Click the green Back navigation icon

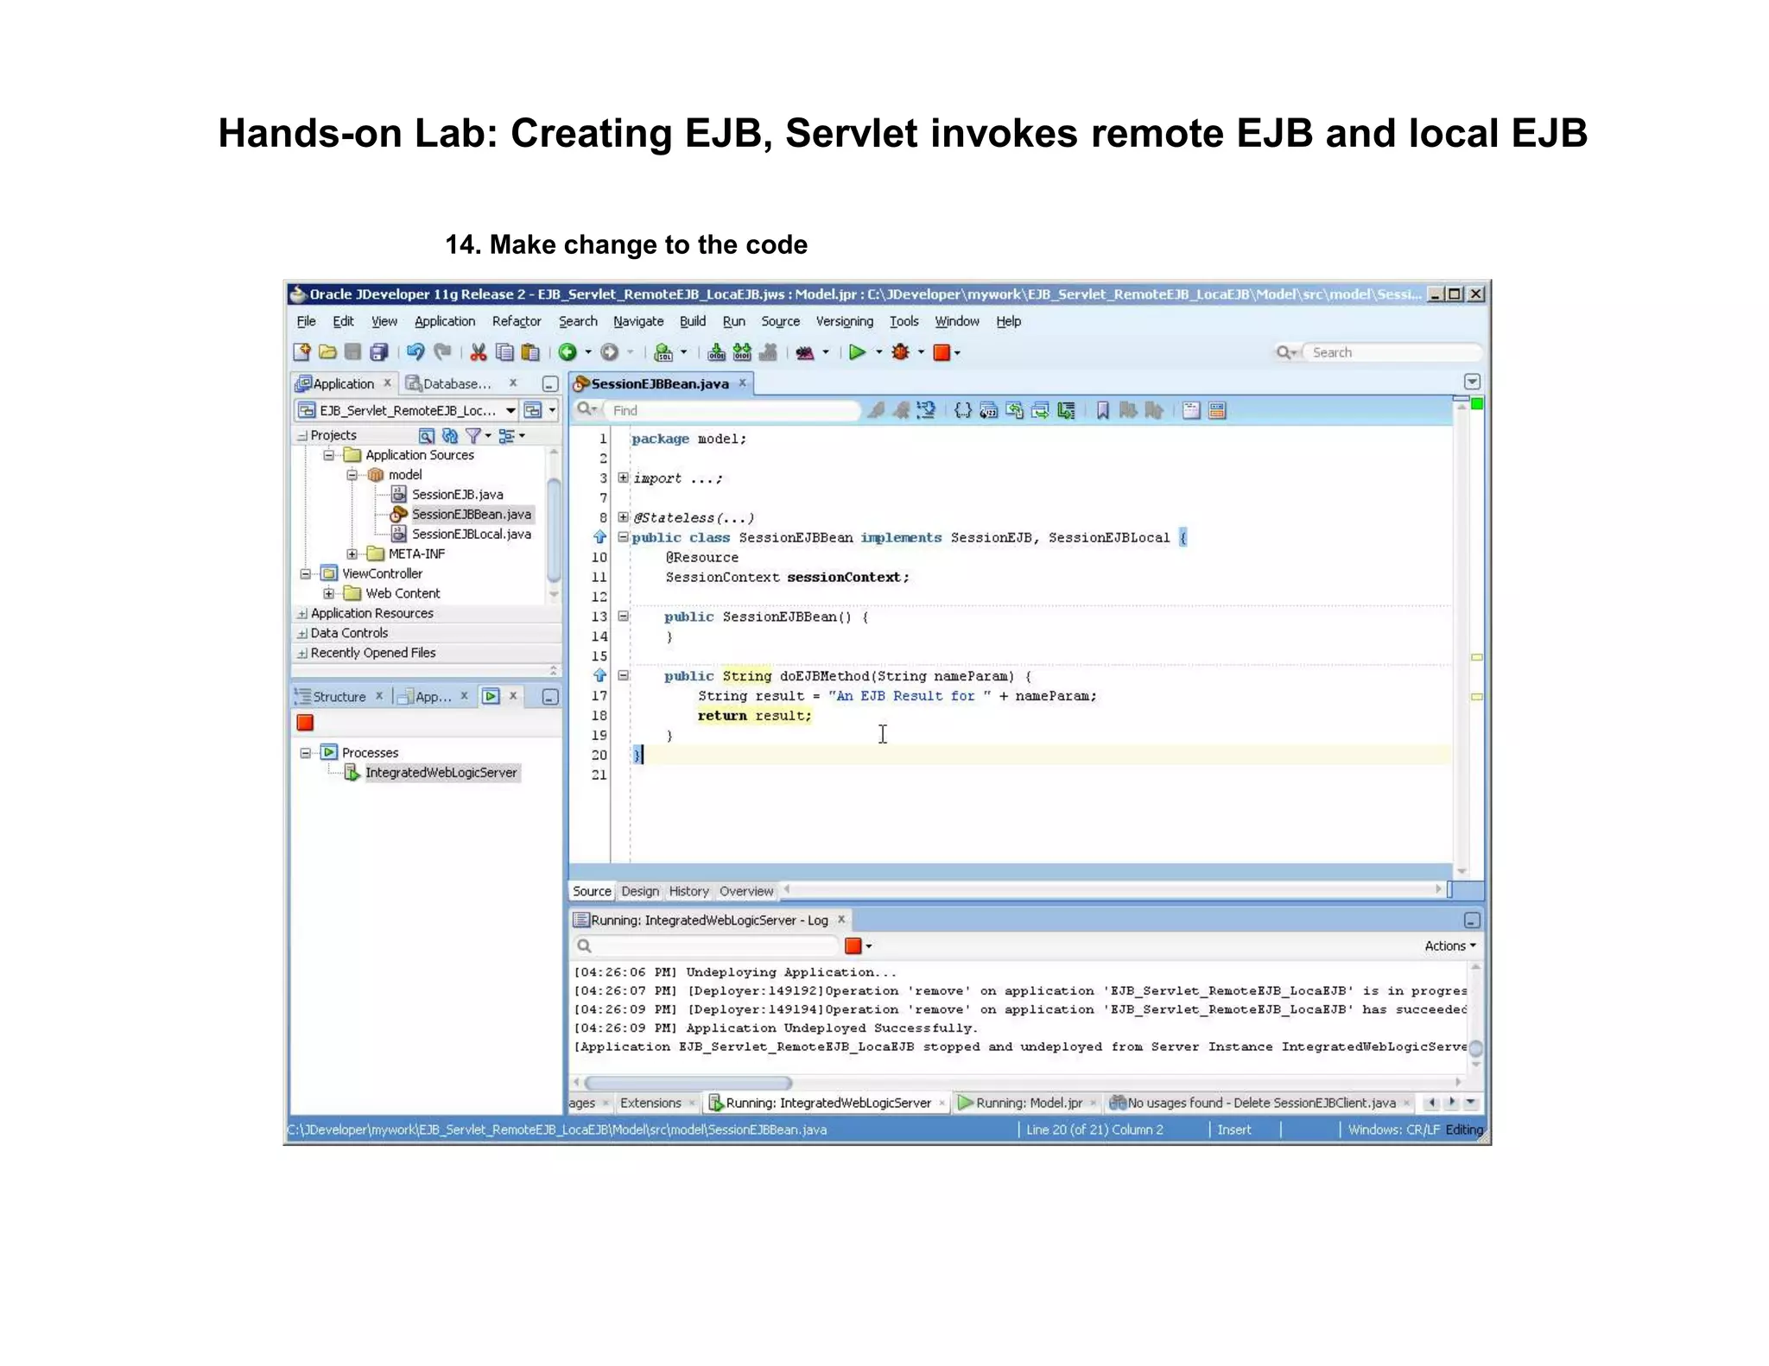(x=567, y=352)
